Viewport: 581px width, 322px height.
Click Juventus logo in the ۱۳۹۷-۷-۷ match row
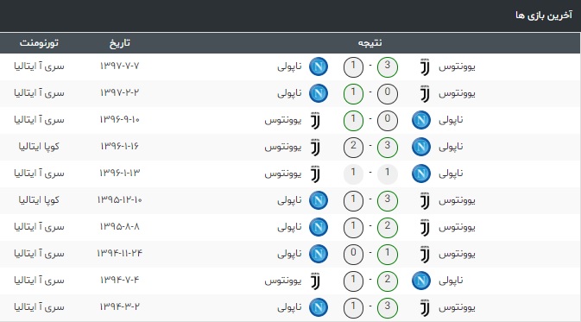pos(425,67)
